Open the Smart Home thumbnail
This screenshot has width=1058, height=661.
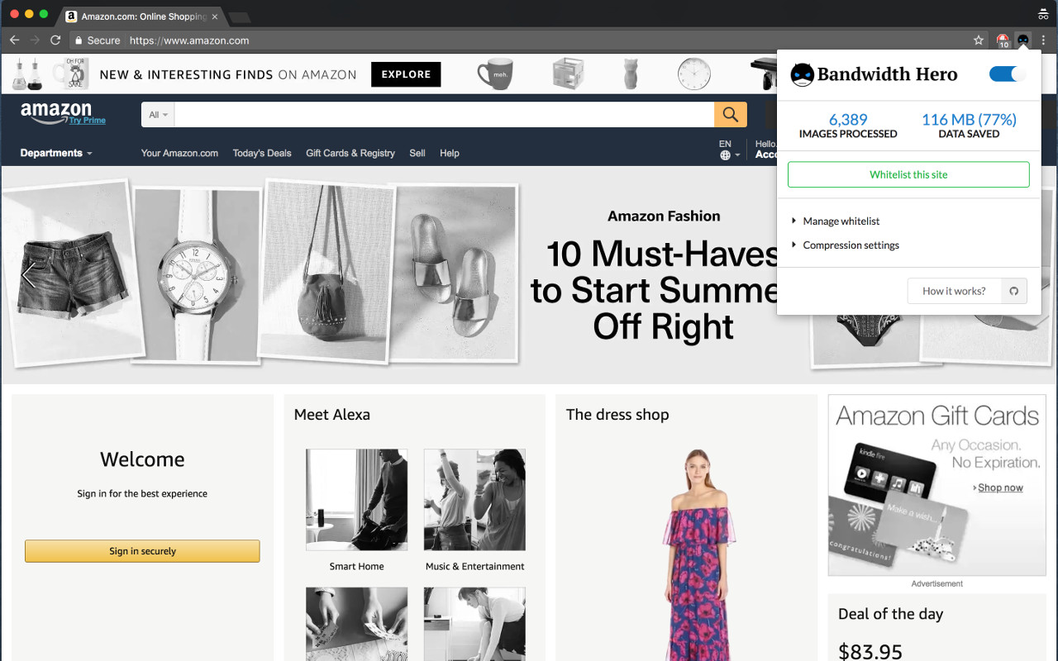356,500
